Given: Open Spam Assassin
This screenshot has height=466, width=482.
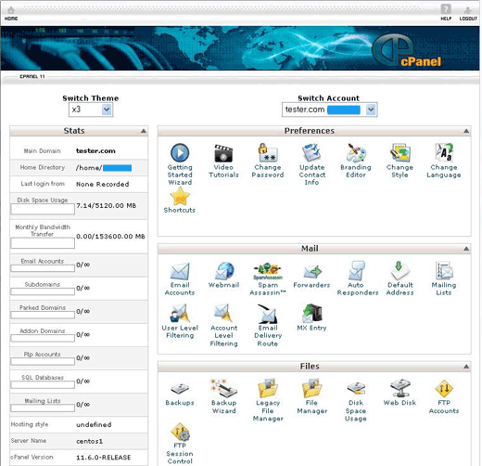Looking at the screenshot, I should pyautogui.click(x=268, y=278).
